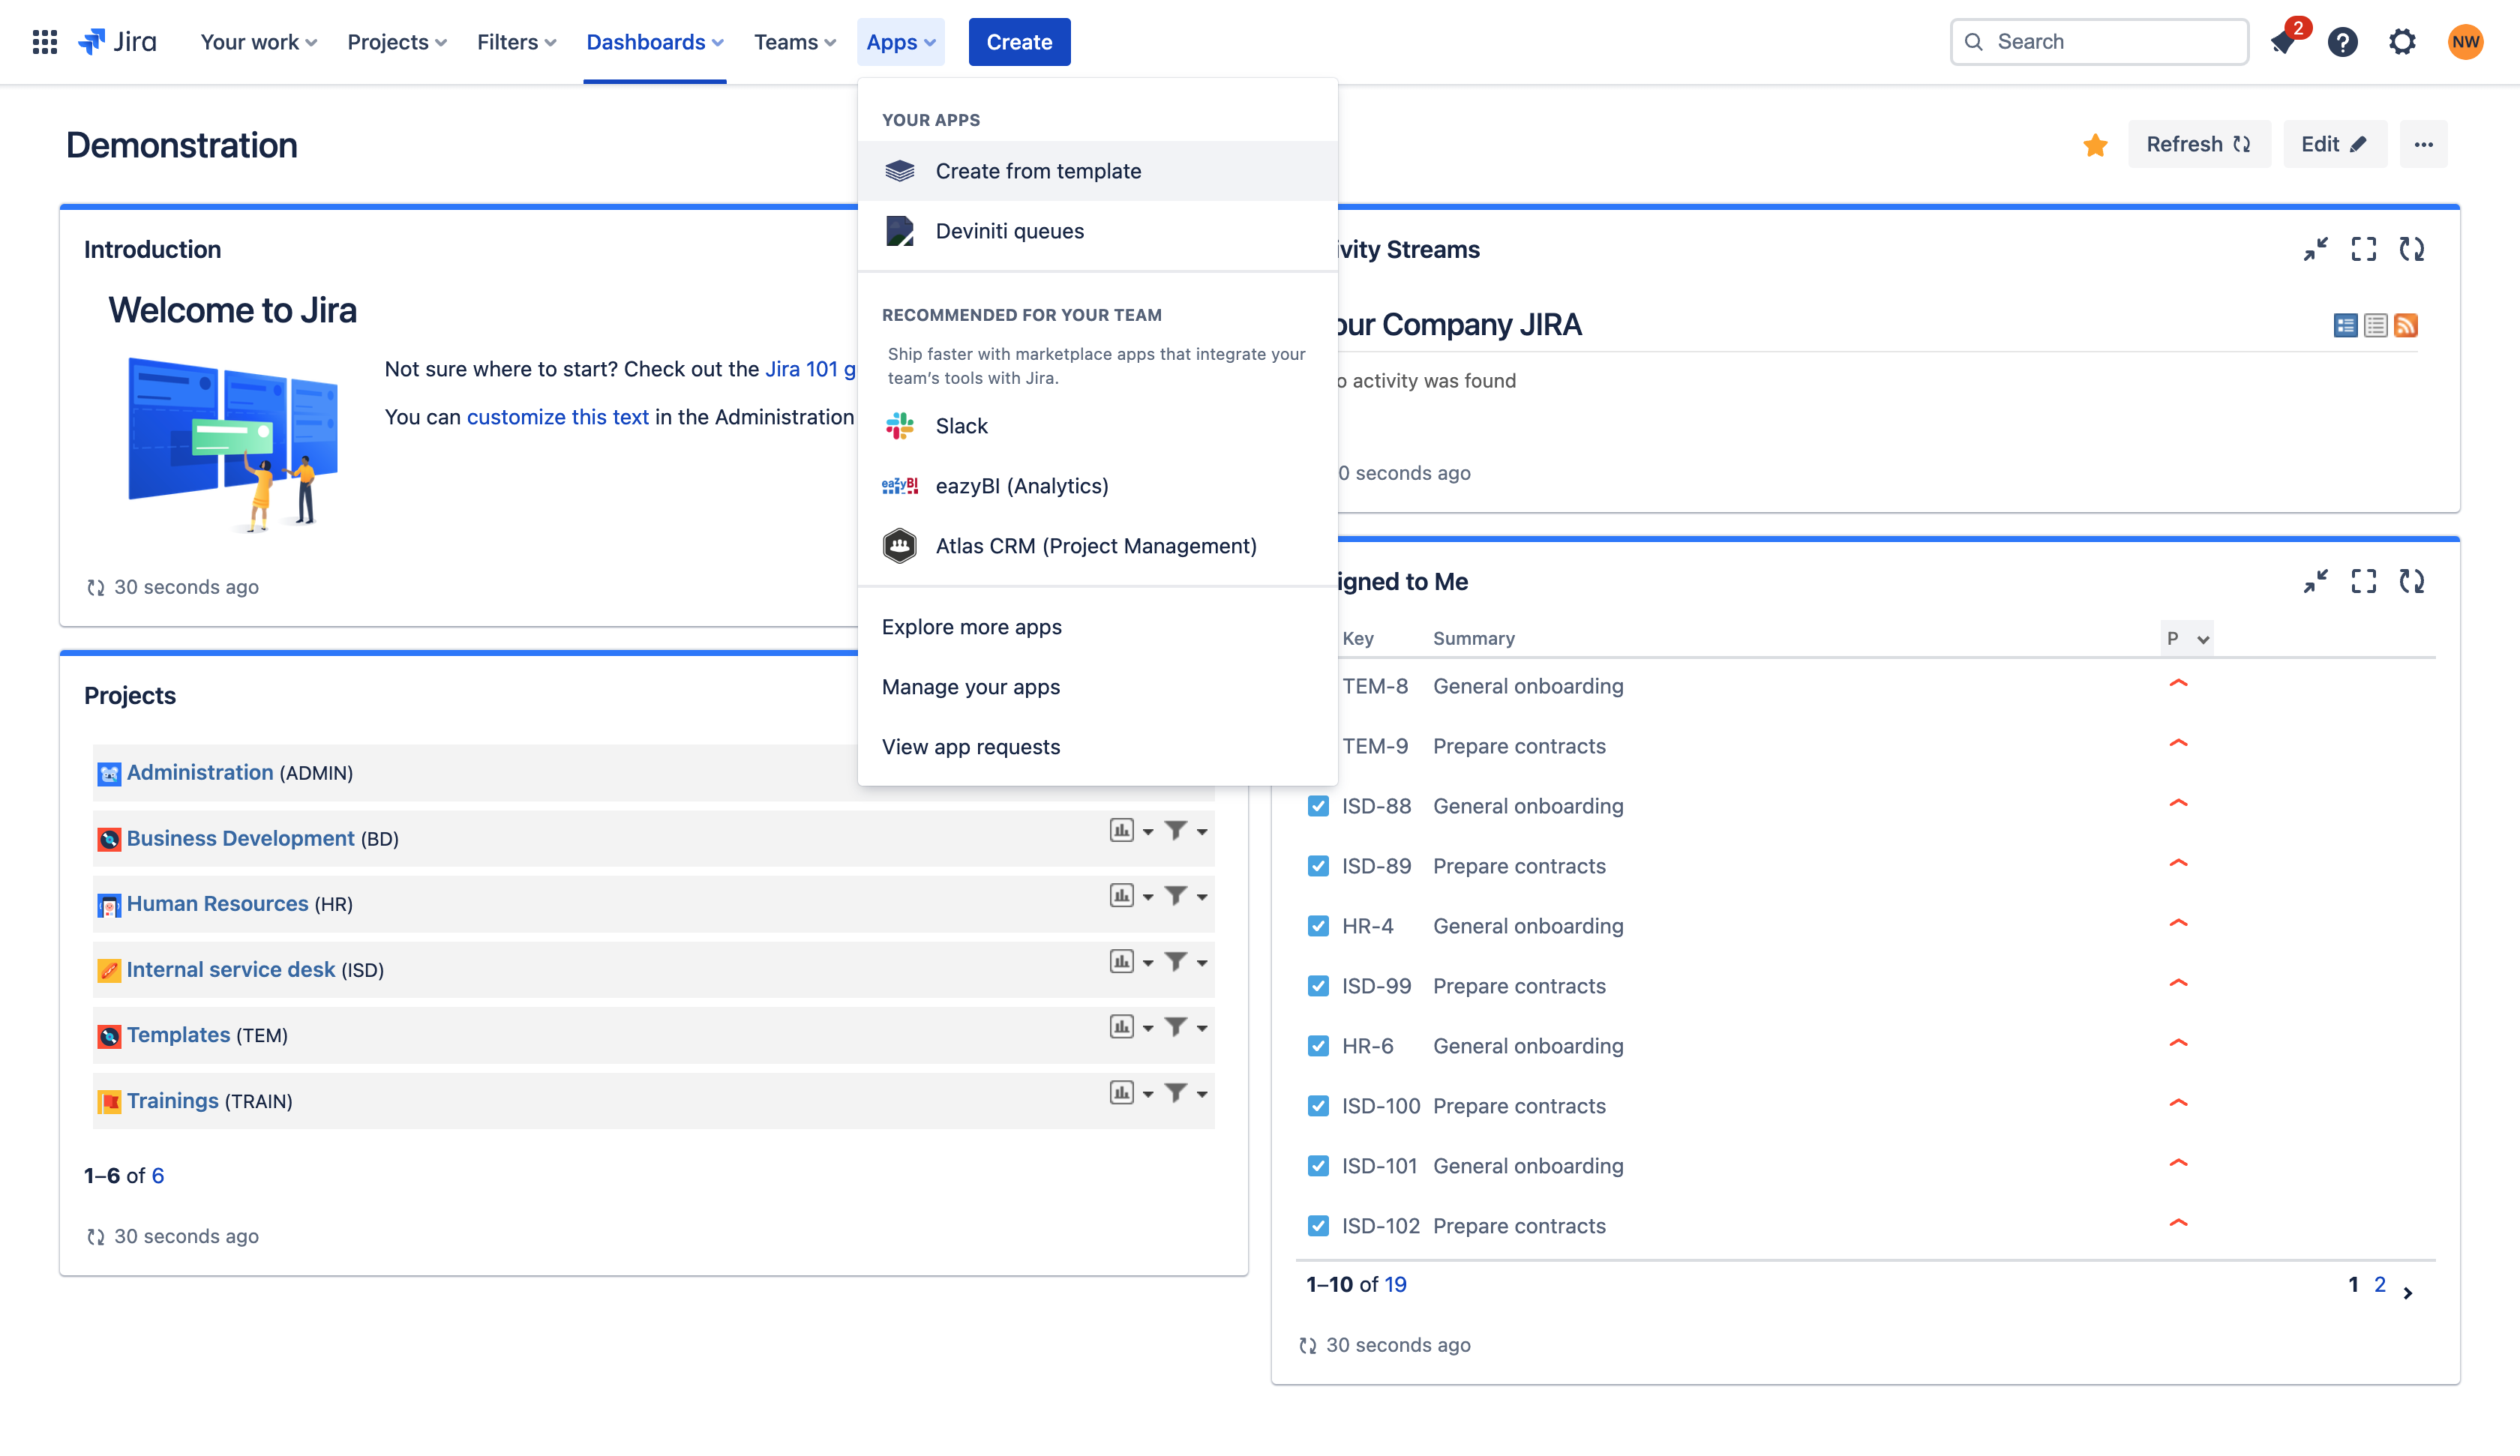Open the Trainings project link
The height and width of the screenshot is (1456, 2520).
pos(172,1100)
